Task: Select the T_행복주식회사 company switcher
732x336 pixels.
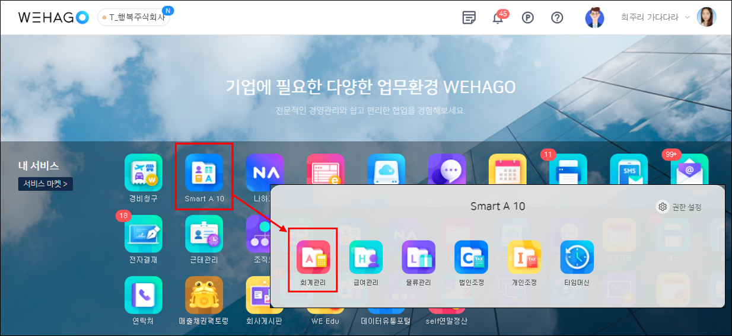Action: tap(134, 18)
